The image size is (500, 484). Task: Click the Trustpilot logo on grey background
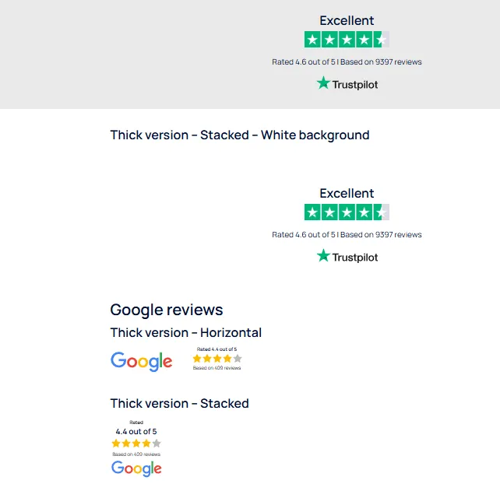(347, 83)
